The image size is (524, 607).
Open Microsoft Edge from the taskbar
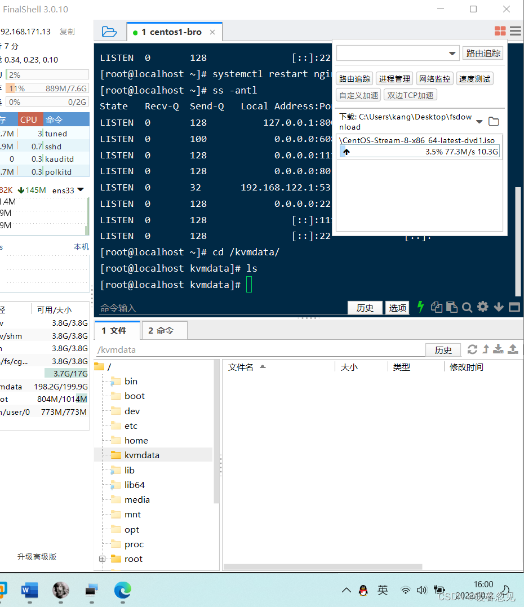[x=123, y=590]
